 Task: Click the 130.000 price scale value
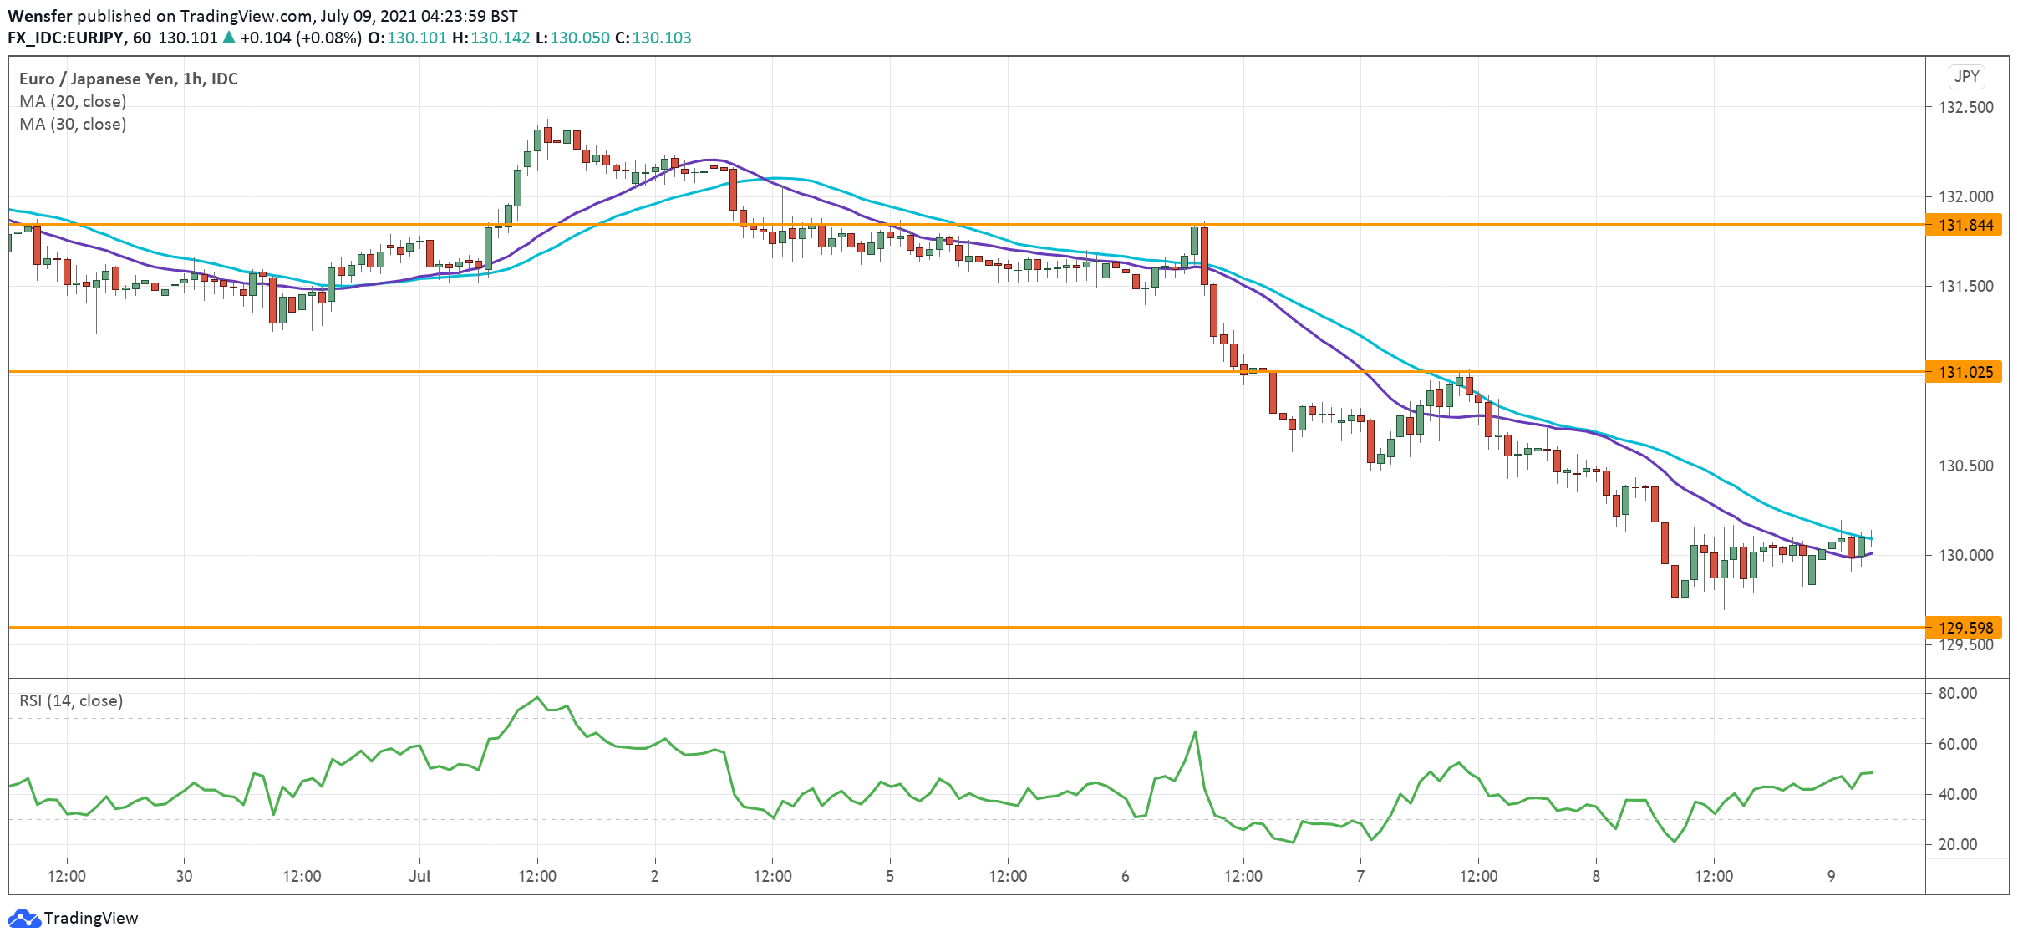tap(1965, 555)
